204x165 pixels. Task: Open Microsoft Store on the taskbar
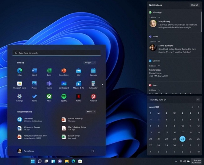pos(80,161)
